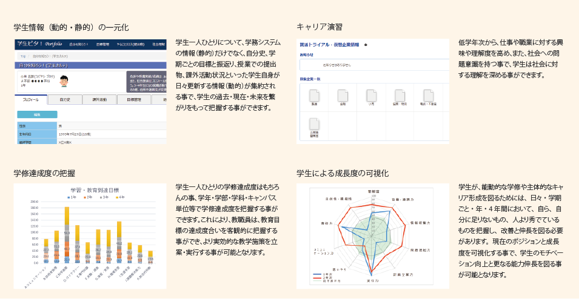Click the 情報収集力 label on radar chart

[421, 223]
